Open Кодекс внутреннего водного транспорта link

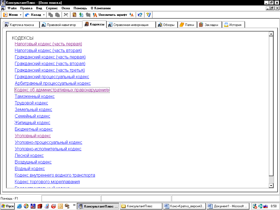tap(55, 175)
